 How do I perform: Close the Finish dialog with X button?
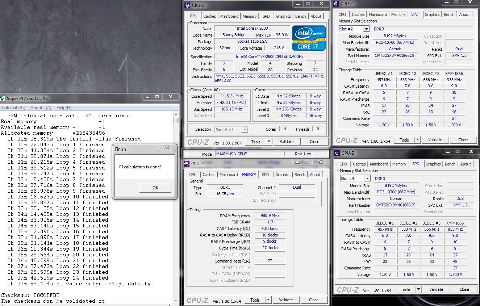(x=167, y=148)
